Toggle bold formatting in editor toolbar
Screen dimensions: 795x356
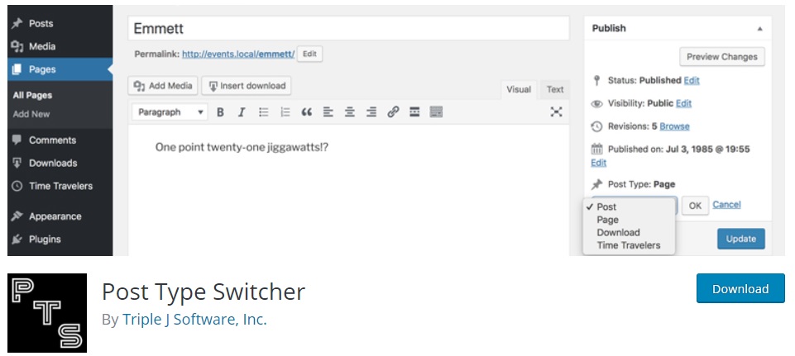click(220, 112)
